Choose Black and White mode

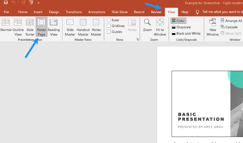pos(186,33)
